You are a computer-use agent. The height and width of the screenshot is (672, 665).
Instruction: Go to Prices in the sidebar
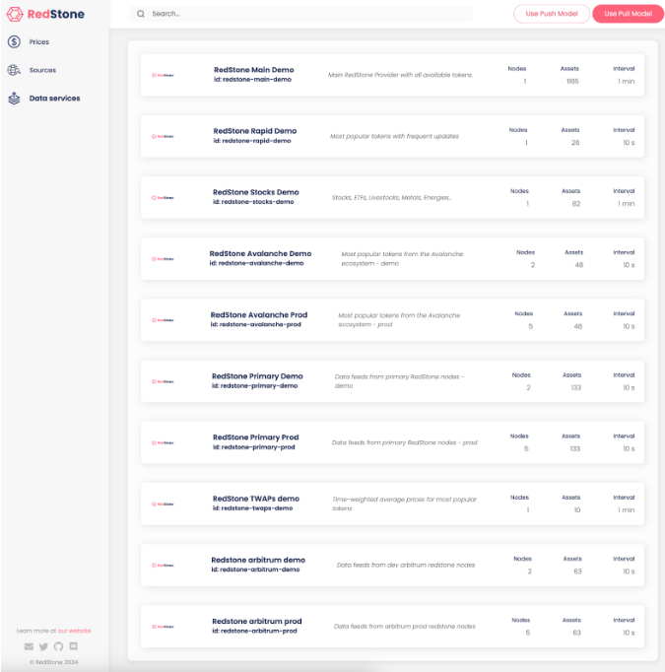click(39, 42)
